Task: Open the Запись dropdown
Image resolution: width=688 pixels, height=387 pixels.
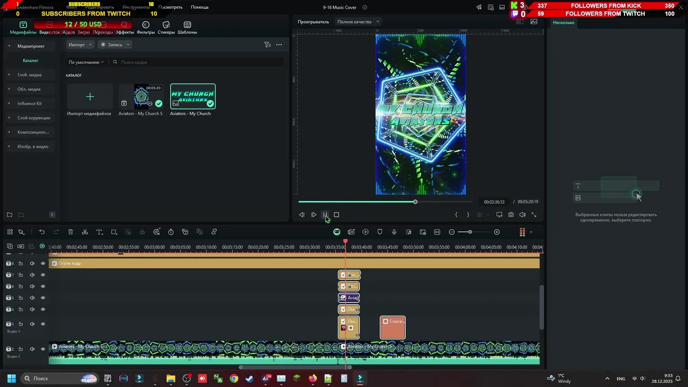Action: coord(115,45)
